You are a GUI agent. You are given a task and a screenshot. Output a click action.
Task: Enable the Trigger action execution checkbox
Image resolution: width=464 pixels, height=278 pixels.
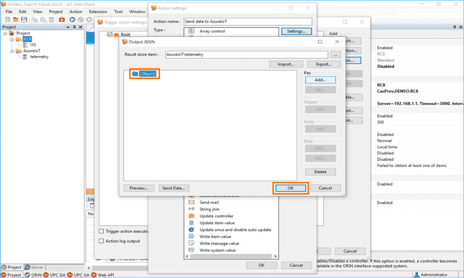(101, 231)
